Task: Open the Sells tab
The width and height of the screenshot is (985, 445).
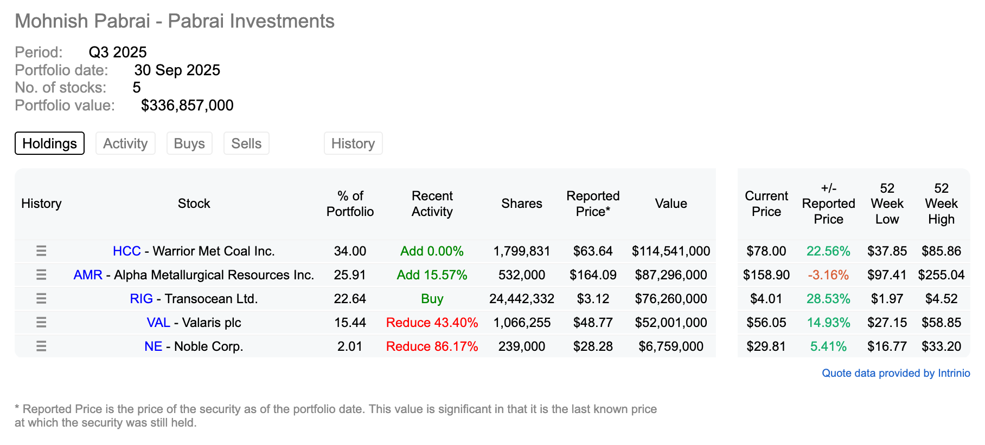Action: pos(246,143)
